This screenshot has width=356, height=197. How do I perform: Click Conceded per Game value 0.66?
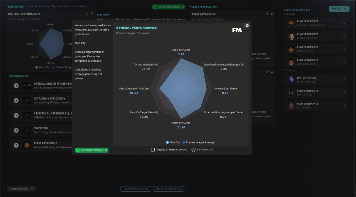coord(225,93)
